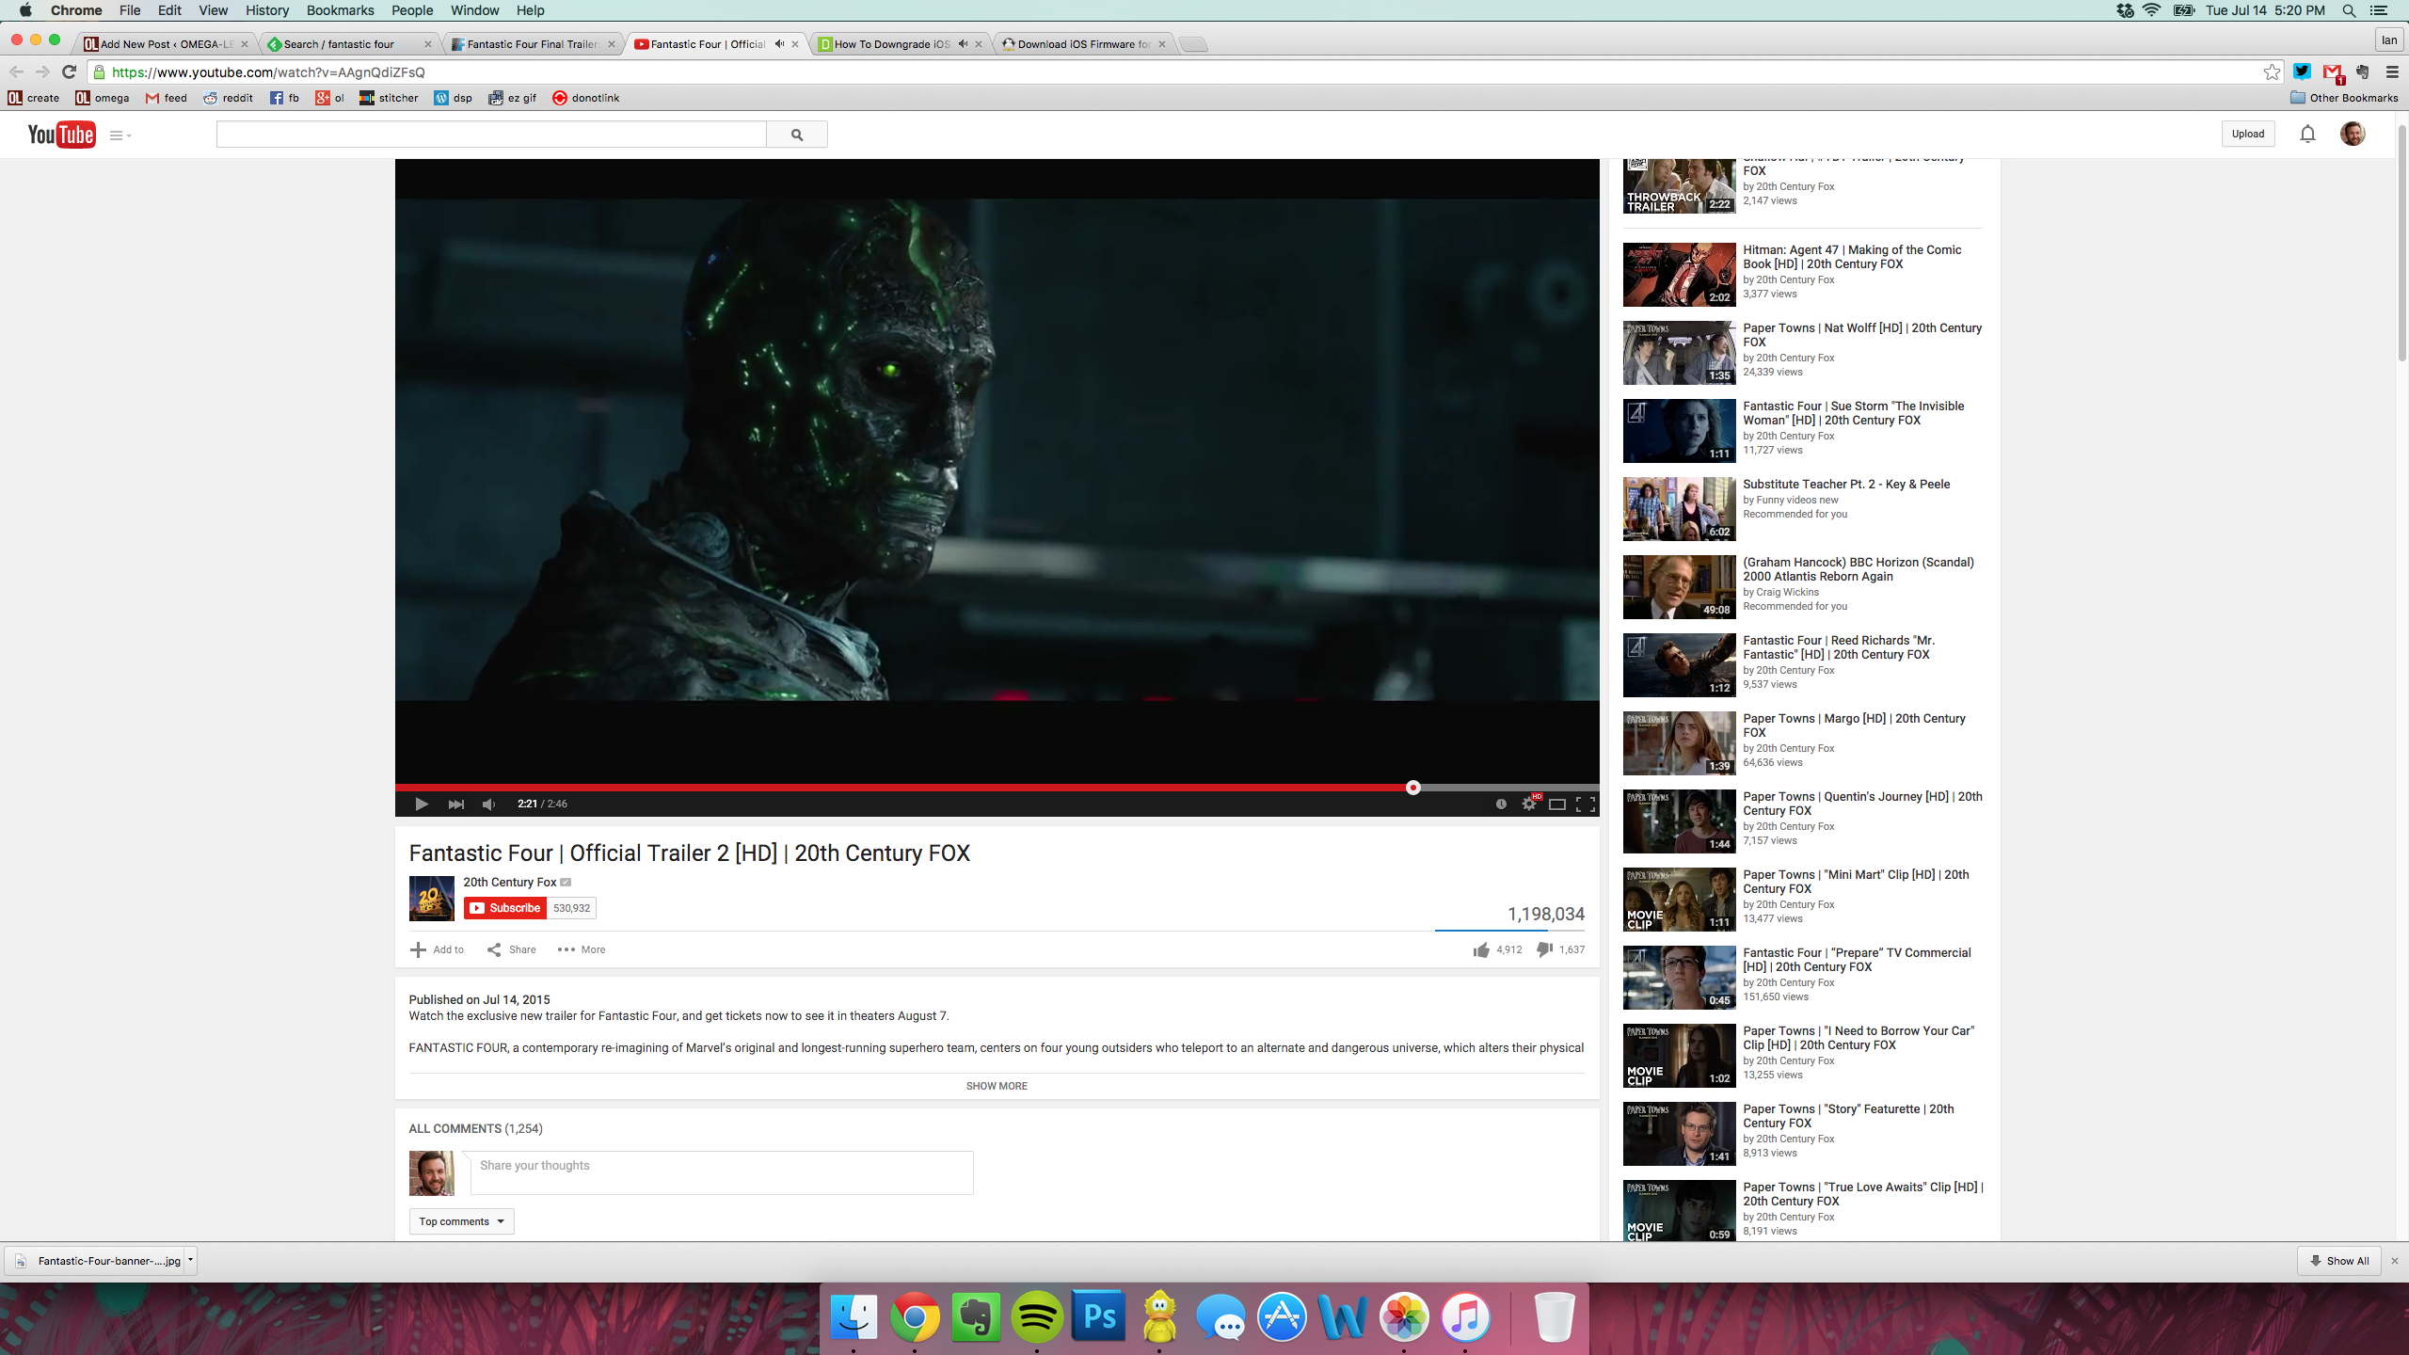Click the Gmail checker extension icon
The height and width of the screenshot is (1355, 2409).
click(2332, 72)
